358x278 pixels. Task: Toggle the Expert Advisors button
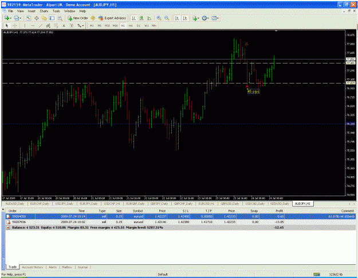point(112,18)
